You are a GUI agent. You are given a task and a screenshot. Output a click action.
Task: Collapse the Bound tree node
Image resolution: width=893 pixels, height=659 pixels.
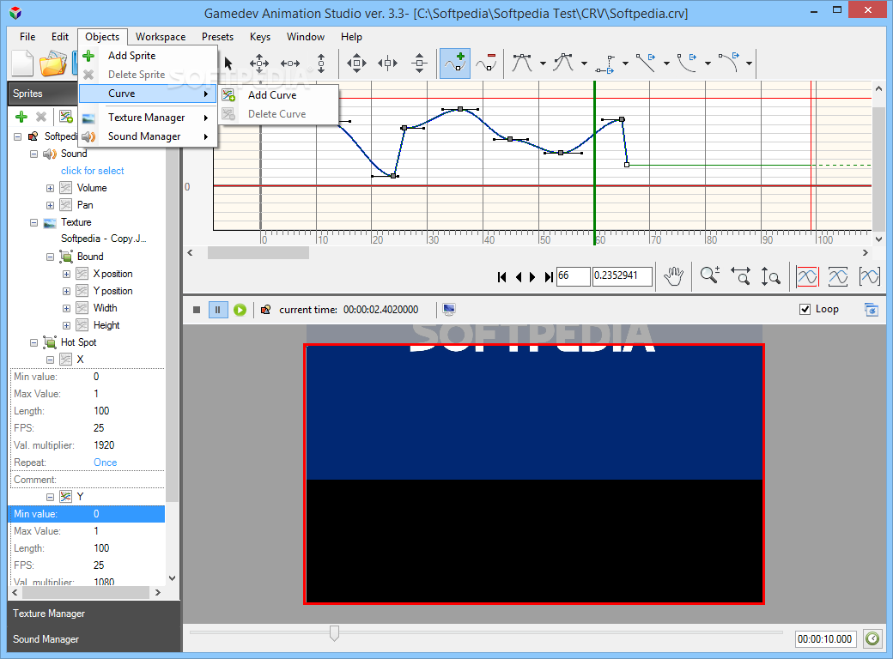50,257
